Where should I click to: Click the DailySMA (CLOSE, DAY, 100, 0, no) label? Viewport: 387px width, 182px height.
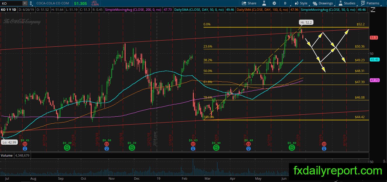(x=263, y=10)
